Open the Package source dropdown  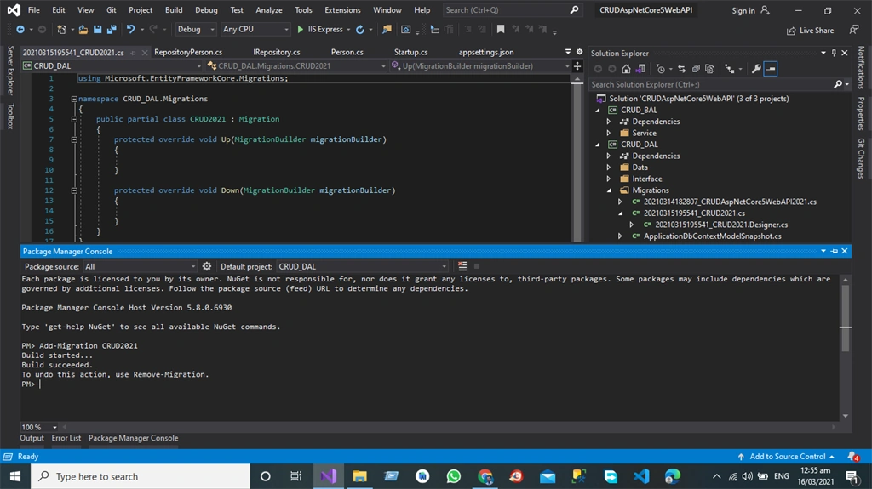tap(140, 267)
